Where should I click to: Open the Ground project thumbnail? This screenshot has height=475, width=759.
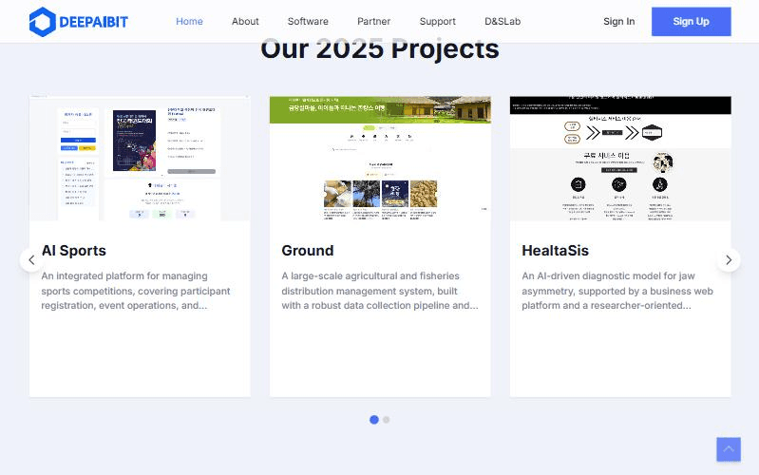380,159
